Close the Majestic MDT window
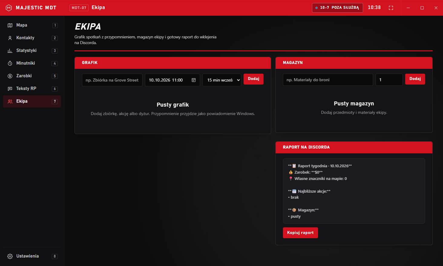 click(436, 8)
